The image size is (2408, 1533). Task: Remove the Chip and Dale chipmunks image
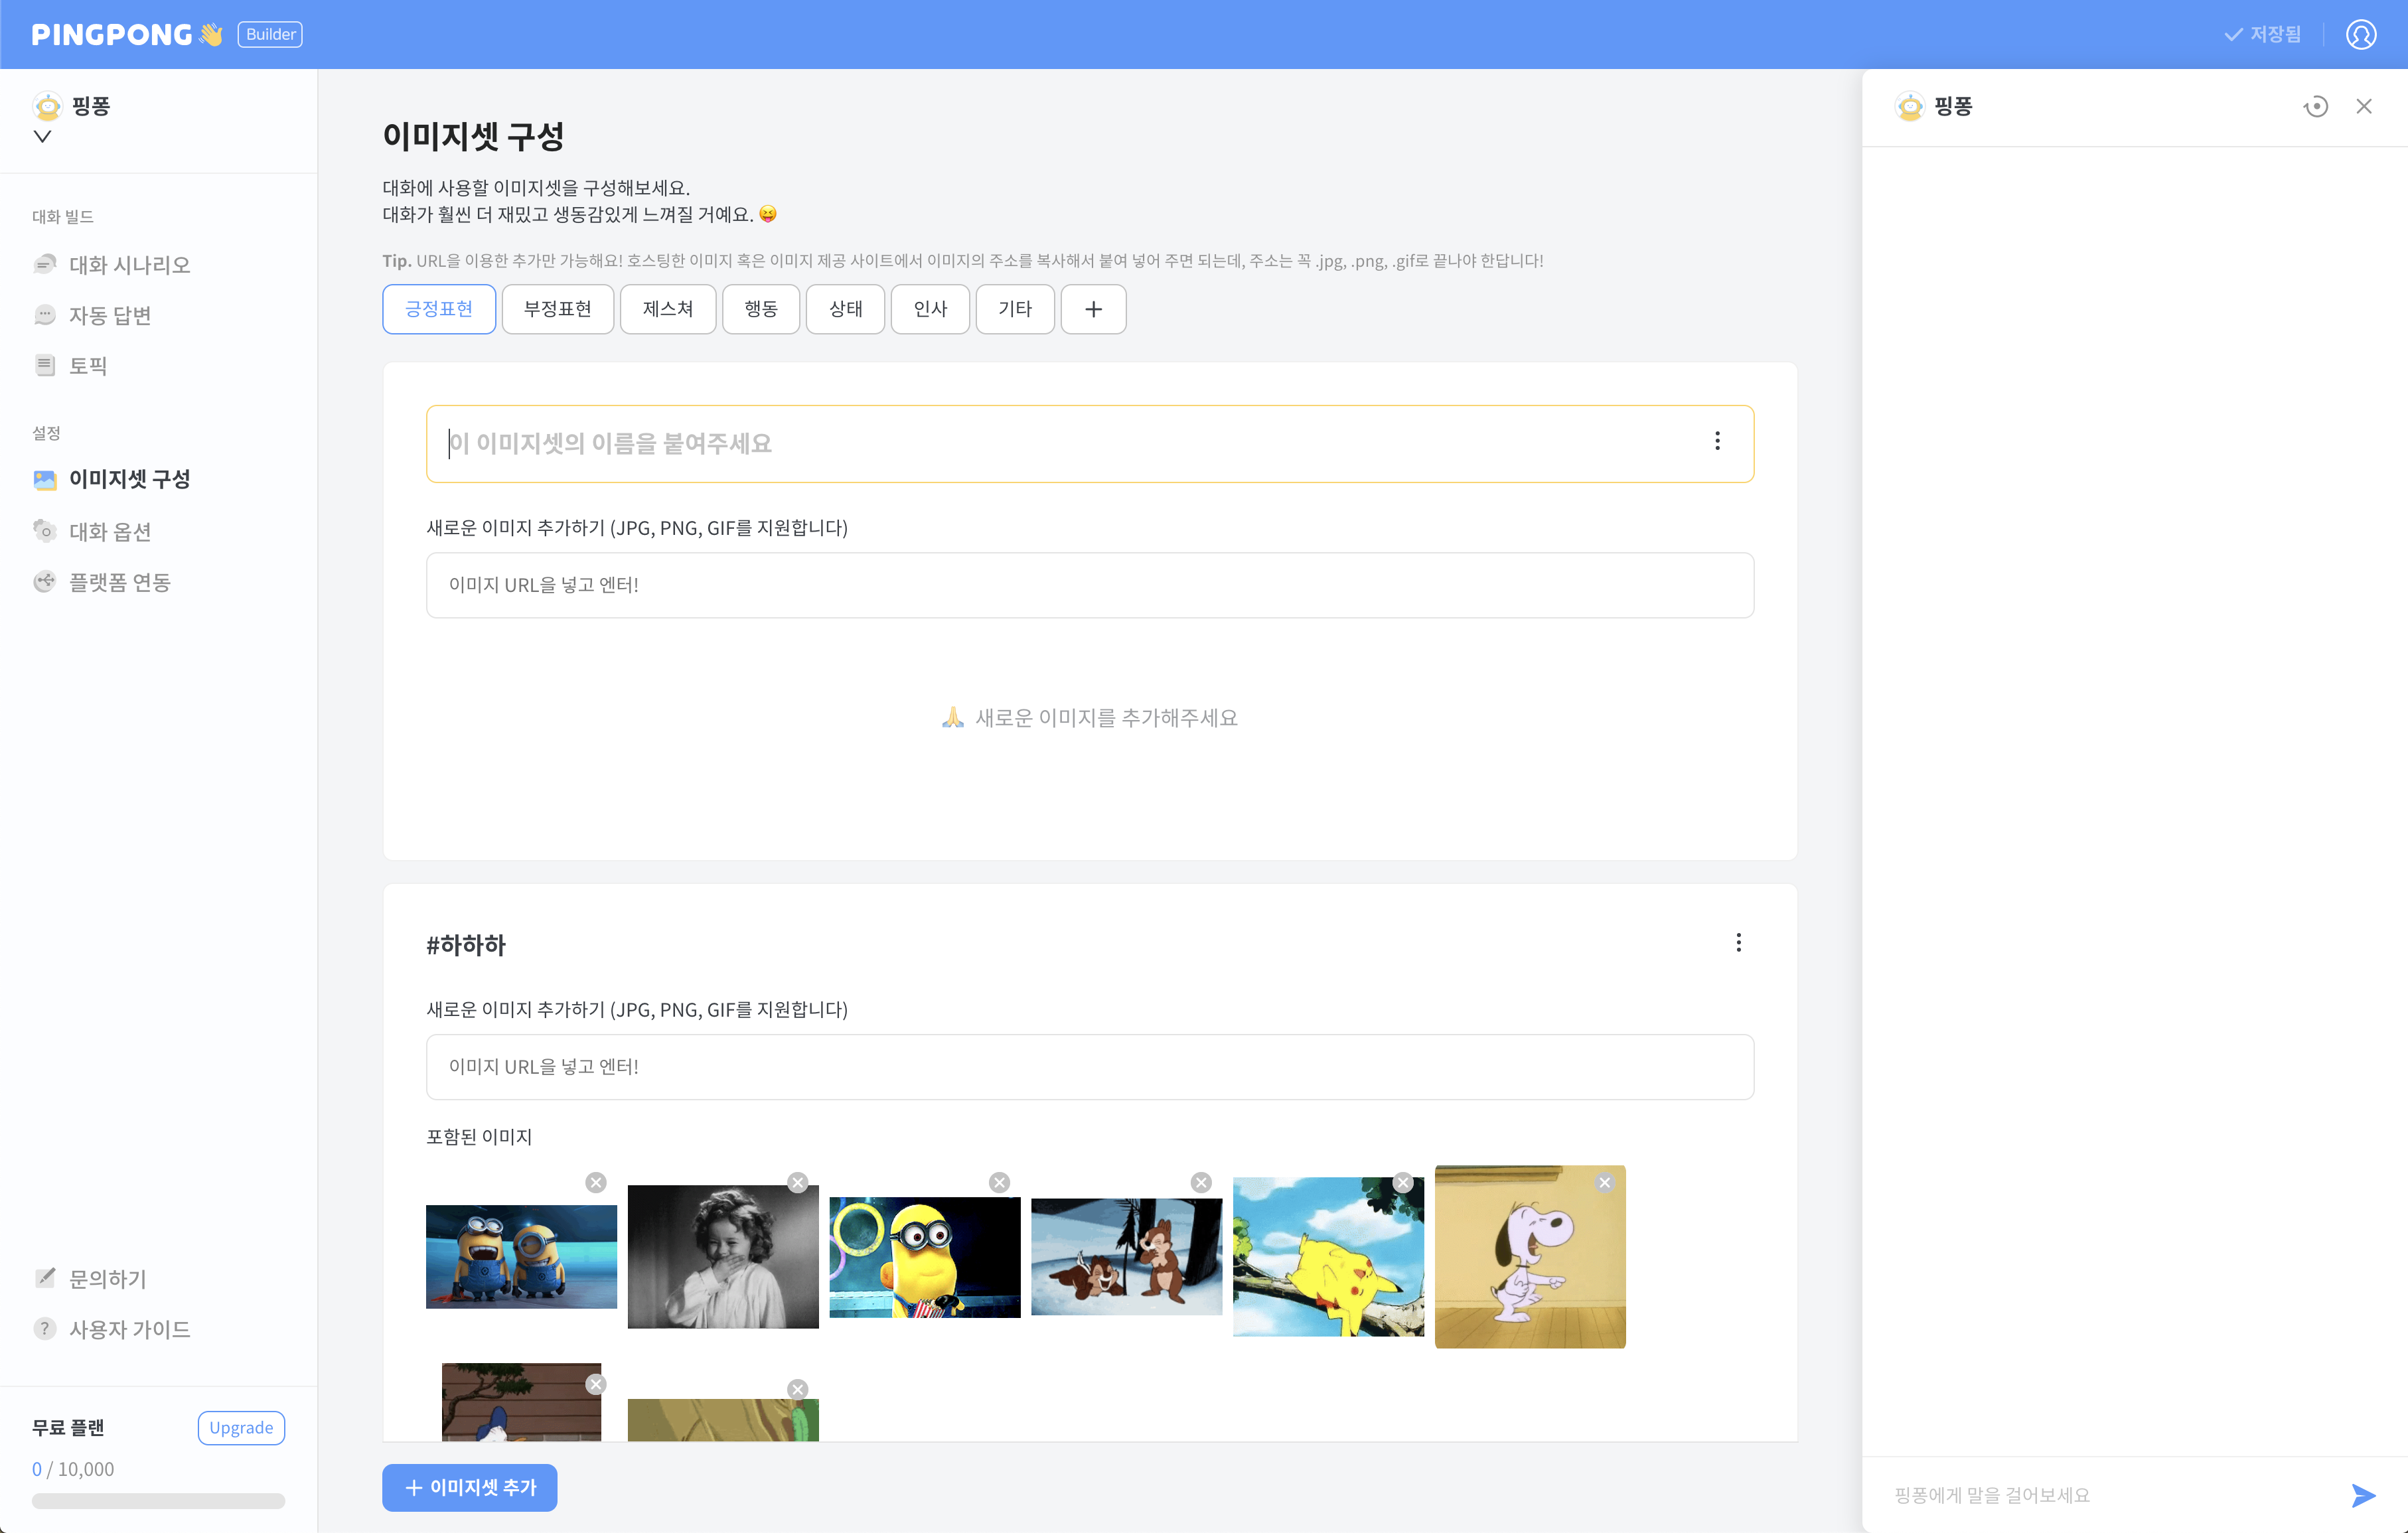(x=1201, y=1182)
